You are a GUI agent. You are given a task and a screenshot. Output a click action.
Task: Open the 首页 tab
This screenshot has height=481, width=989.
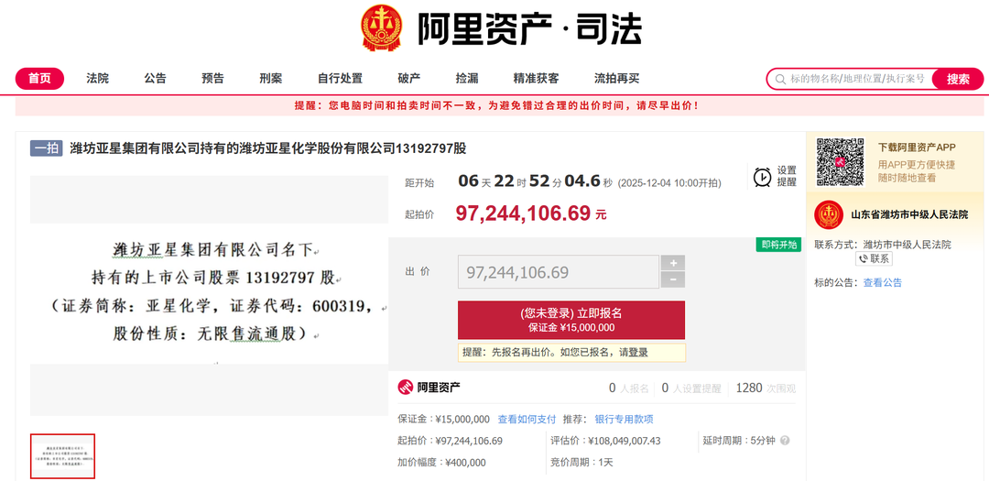[39, 79]
